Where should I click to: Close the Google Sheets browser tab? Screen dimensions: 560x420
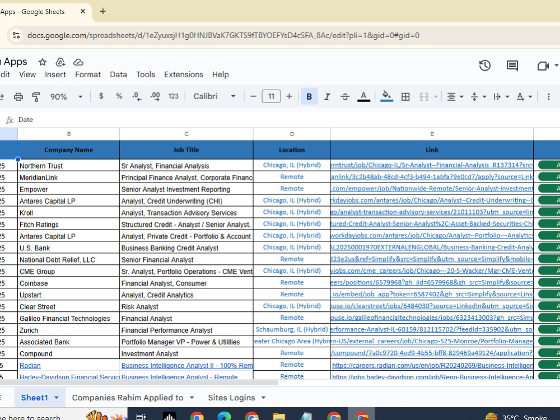(x=82, y=11)
